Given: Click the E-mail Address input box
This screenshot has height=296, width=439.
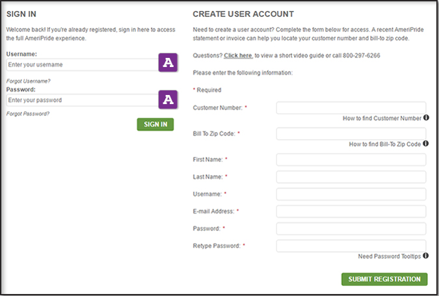Looking at the screenshot, I should (x=351, y=211).
